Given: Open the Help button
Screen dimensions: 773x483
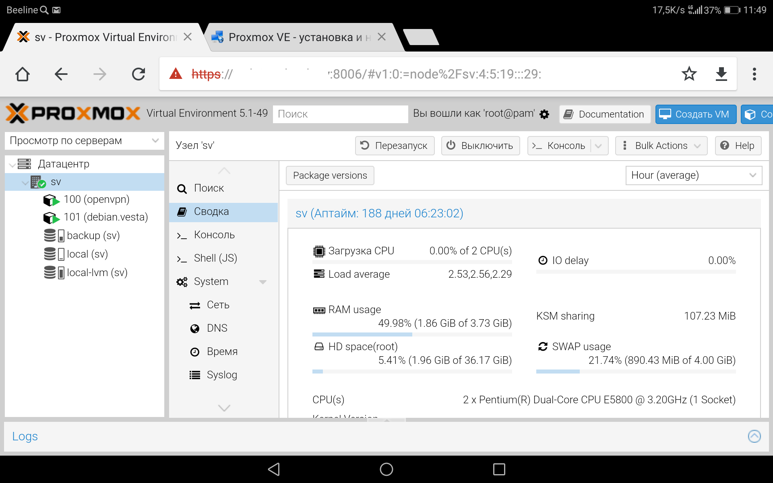Looking at the screenshot, I should 738,146.
